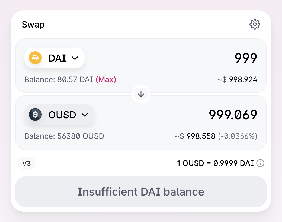
Task: Click the -0.0366% price impact value
Action: point(238,136)
